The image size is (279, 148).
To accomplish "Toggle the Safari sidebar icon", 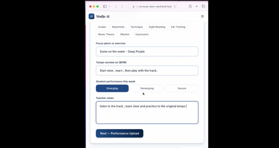I will click(x=105, y=6).
